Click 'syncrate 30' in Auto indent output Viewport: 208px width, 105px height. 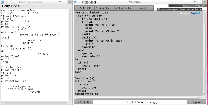[x=91, y=56]
